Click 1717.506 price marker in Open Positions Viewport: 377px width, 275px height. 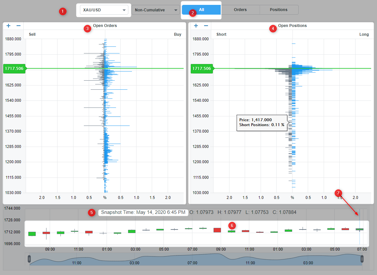coord(200,69)
